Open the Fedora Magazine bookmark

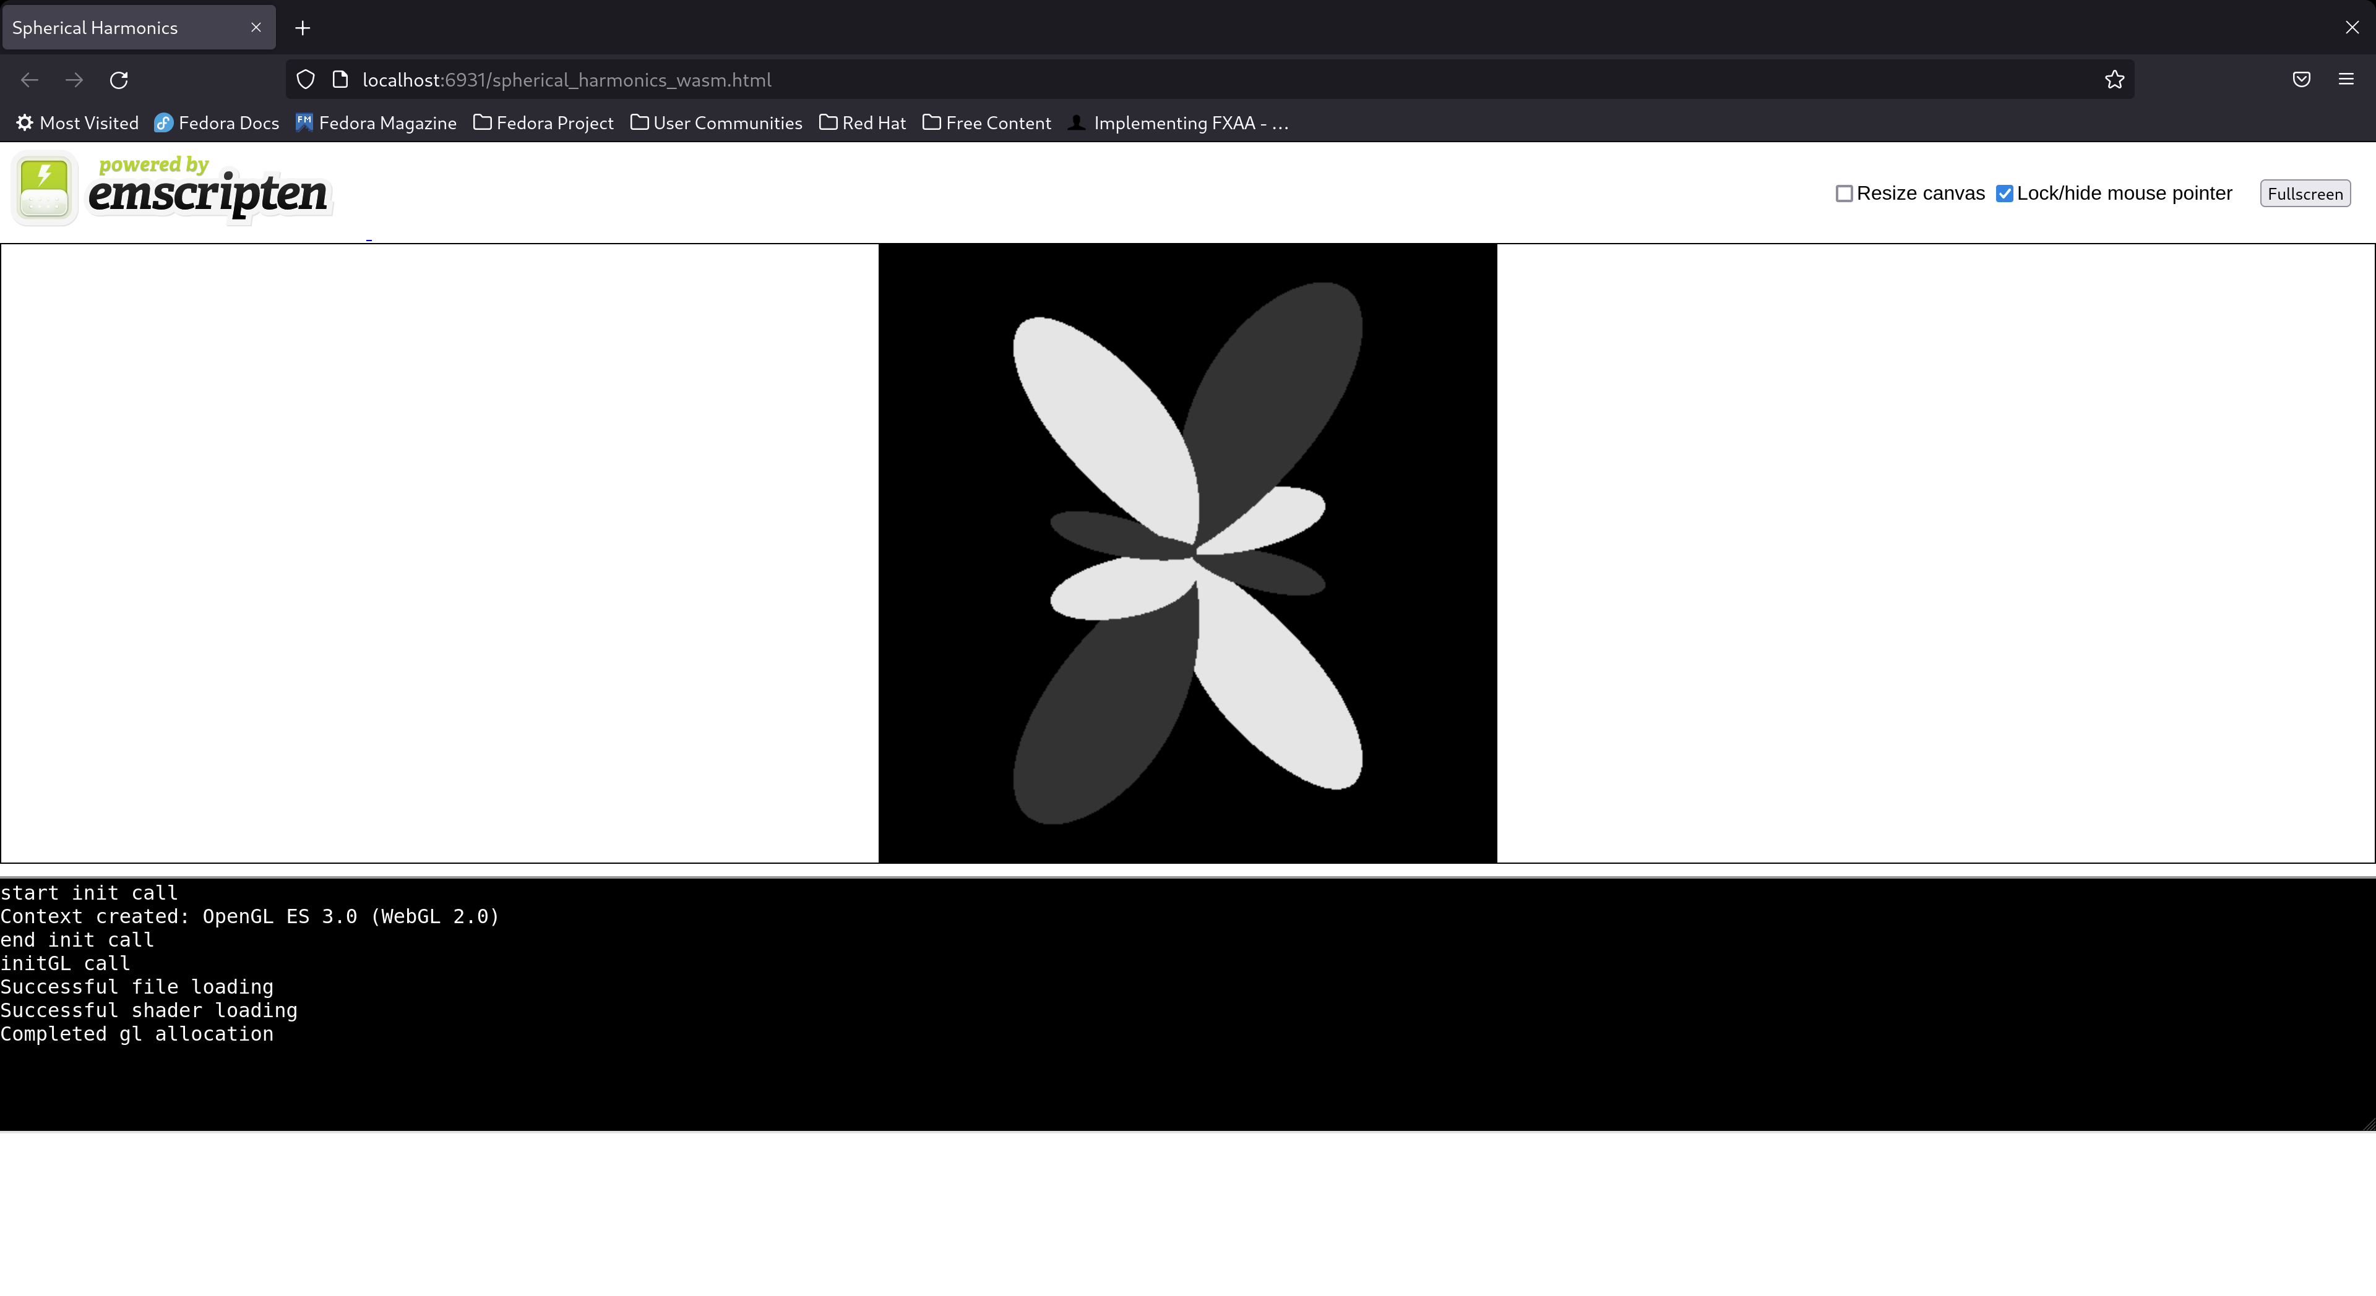click(376, 122)
